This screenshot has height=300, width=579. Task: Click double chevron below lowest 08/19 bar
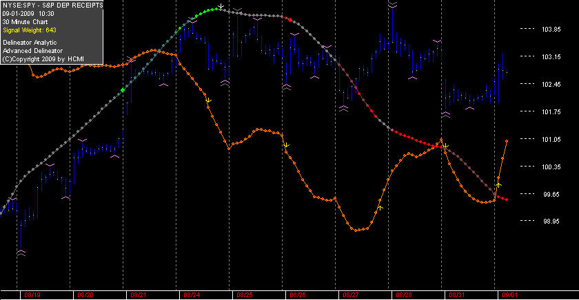point(21,253)
